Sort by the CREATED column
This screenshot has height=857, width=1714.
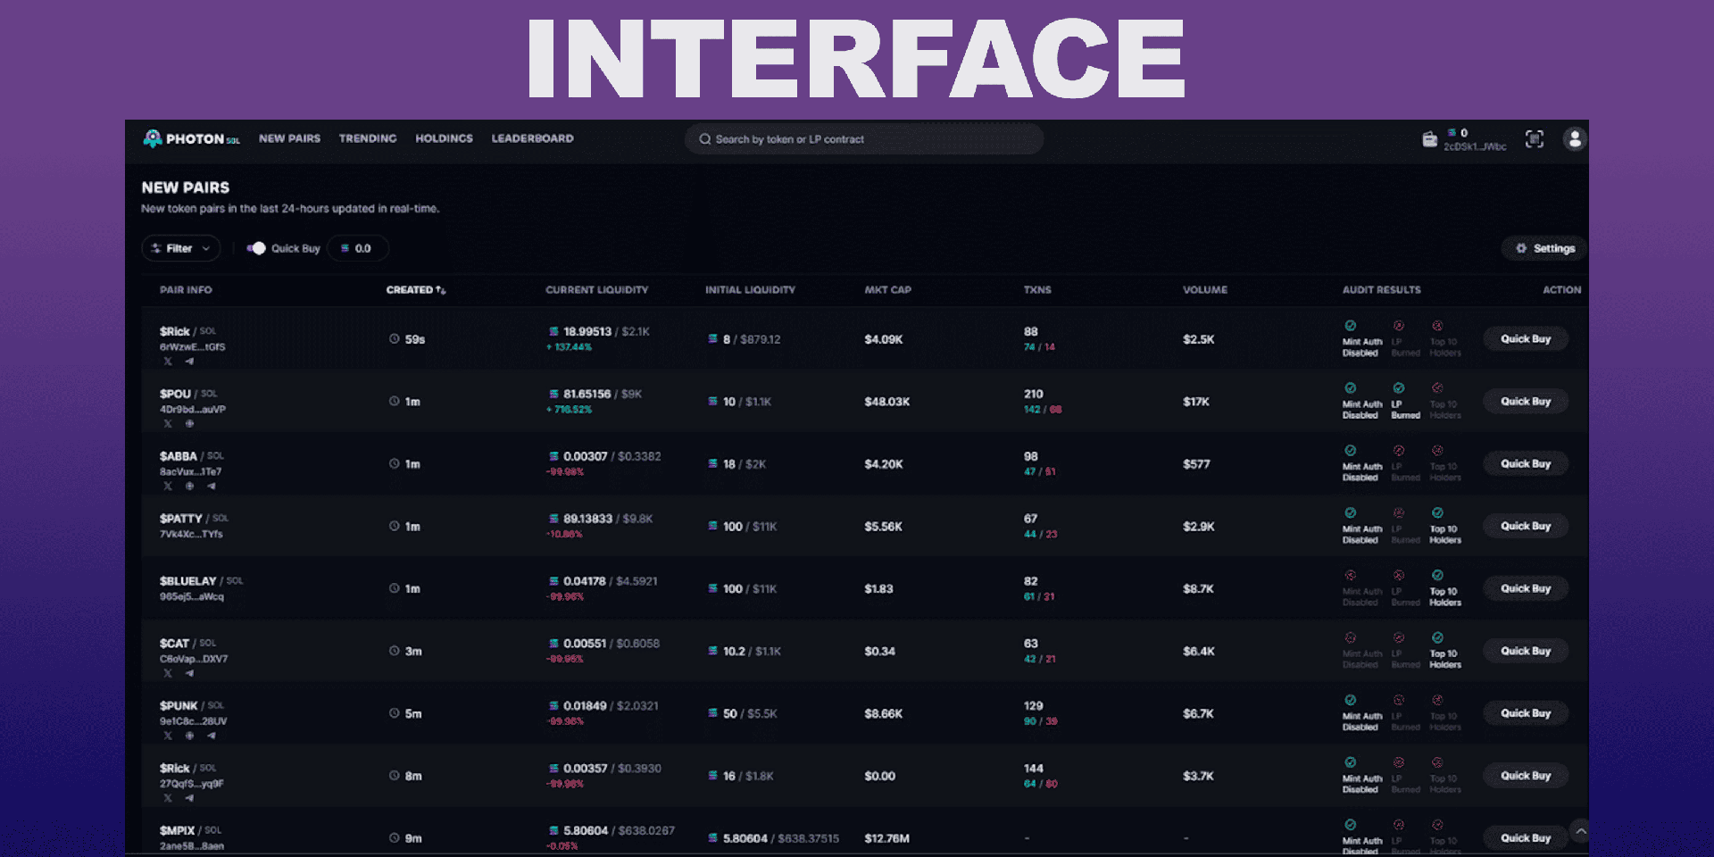point(415,290)
